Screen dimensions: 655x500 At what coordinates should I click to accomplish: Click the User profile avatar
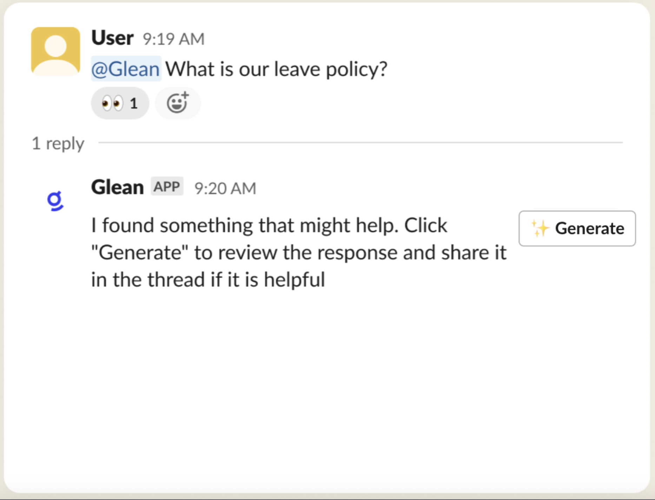(55, 50)
